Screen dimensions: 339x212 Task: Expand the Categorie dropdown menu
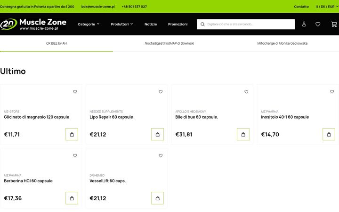click(89, 24)
